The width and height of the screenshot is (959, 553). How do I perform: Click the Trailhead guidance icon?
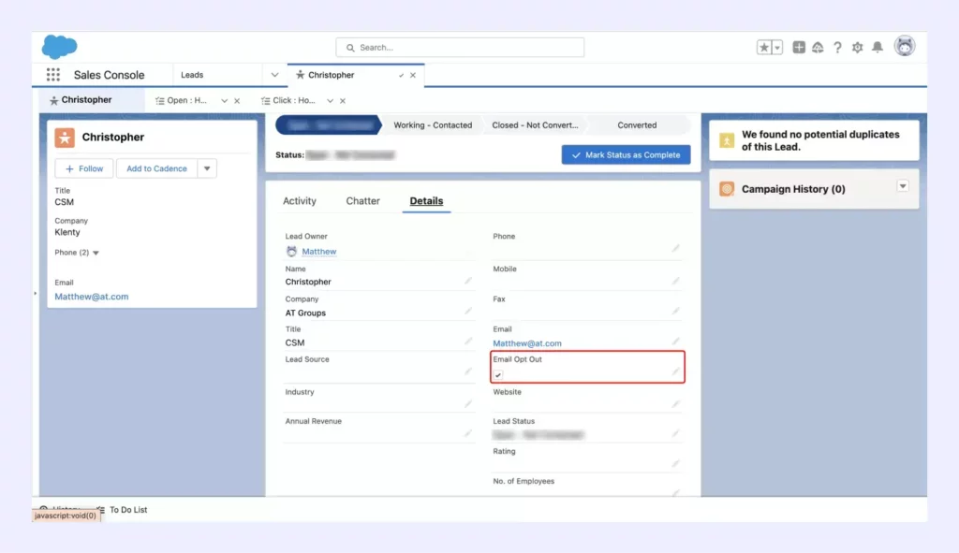(818, 47)
